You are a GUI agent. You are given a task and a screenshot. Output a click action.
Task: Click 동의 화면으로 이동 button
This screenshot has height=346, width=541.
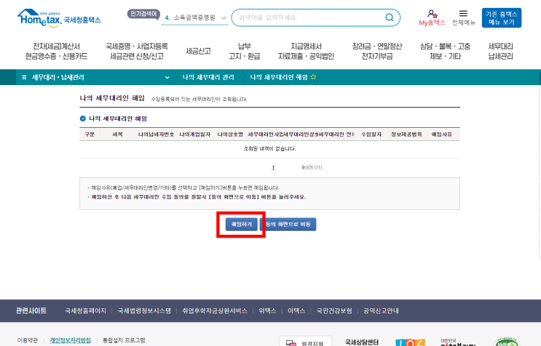tap(288, 224)
